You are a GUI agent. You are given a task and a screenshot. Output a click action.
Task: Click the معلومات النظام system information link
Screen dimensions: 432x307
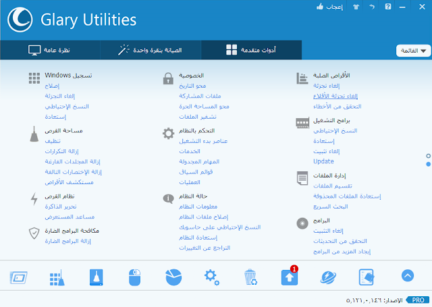[x=198, y=206]
